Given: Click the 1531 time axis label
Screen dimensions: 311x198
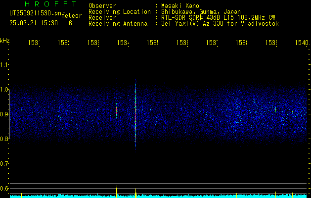Looking at the screenshot, I should [34, 43].
